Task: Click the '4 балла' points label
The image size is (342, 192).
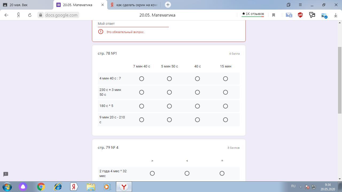Action: click(234, 54)
